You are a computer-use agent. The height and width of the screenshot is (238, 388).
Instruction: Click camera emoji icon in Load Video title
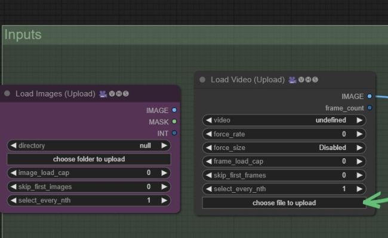tap(292, 80)
